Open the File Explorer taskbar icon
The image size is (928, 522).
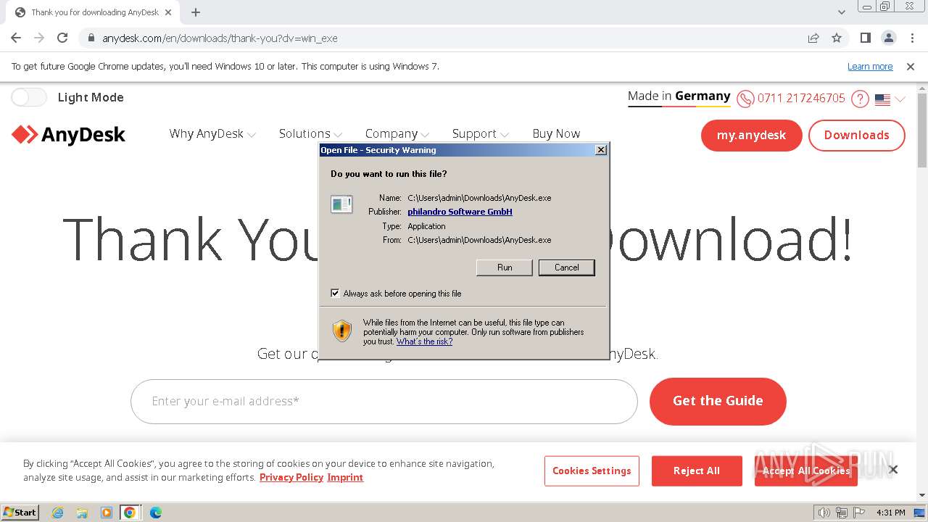tap(82, 513)
